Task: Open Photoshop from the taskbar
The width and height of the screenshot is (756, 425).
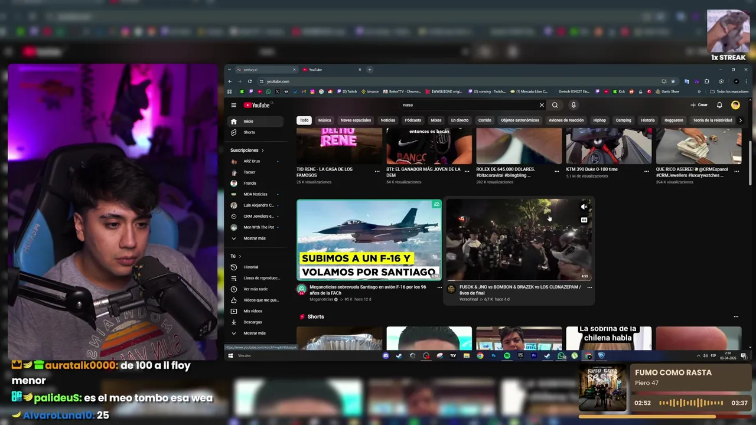Action: 493,356
